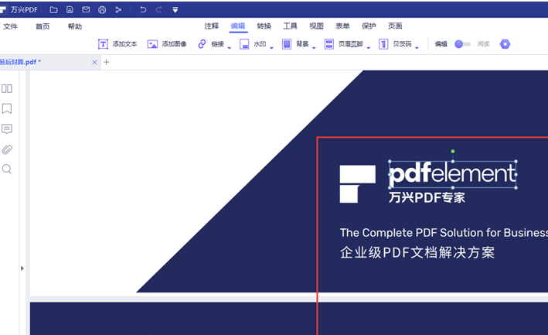Click the 万兴PDF专家 text on the page

click(427, 197)
